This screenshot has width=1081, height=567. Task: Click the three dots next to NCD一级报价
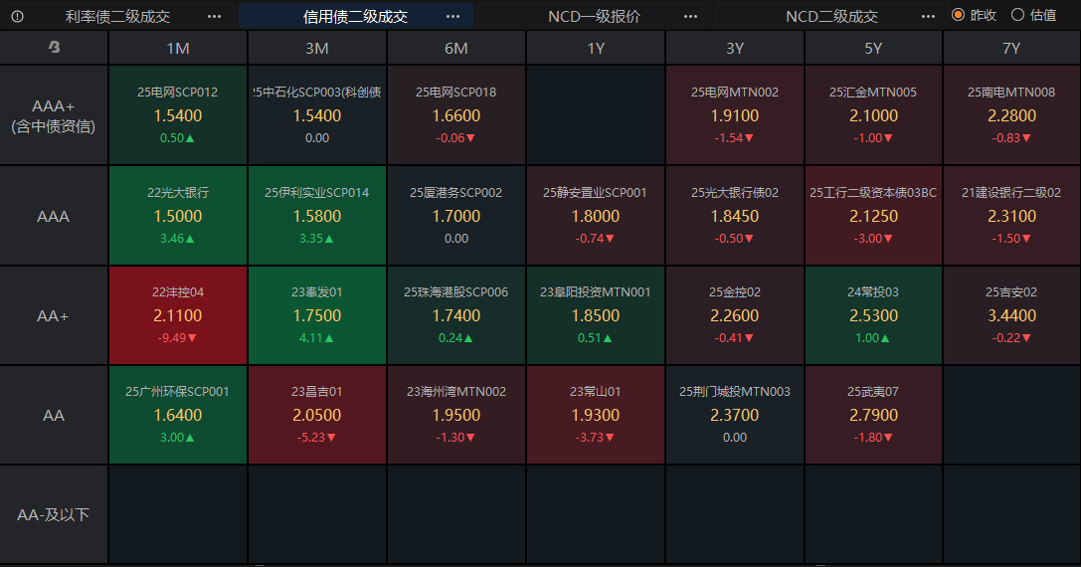pos(690,16)
